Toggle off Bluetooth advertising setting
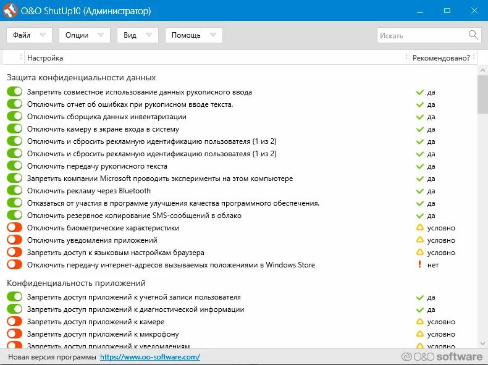The height and width of the screenshot is (365, 488). (x=14, y=191)
